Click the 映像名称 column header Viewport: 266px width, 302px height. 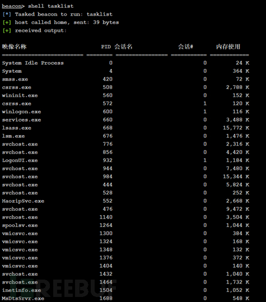14,47
